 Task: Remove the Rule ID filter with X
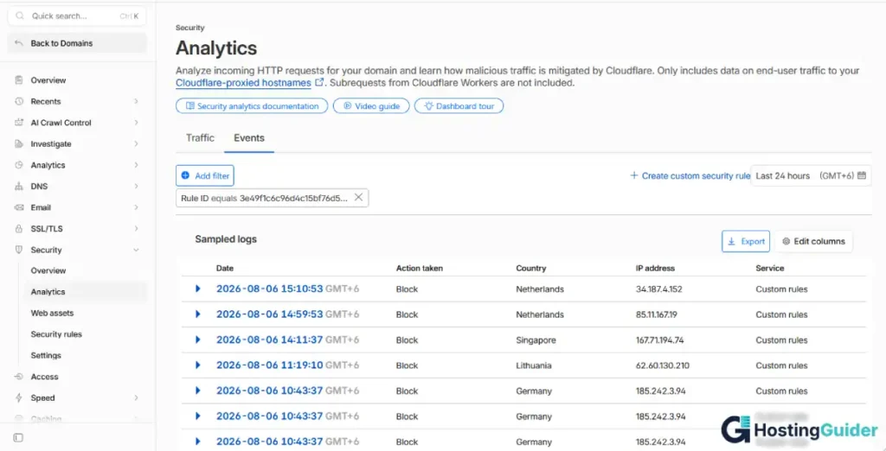point(358,198)
